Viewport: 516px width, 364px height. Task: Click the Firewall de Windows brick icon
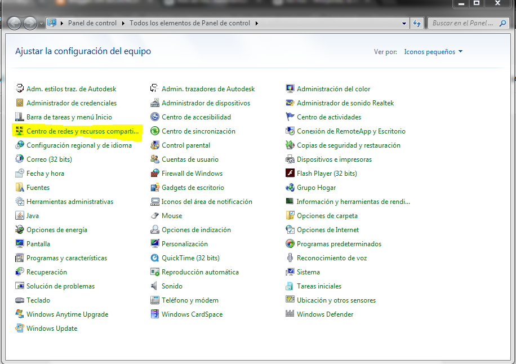tap(155, 173)
